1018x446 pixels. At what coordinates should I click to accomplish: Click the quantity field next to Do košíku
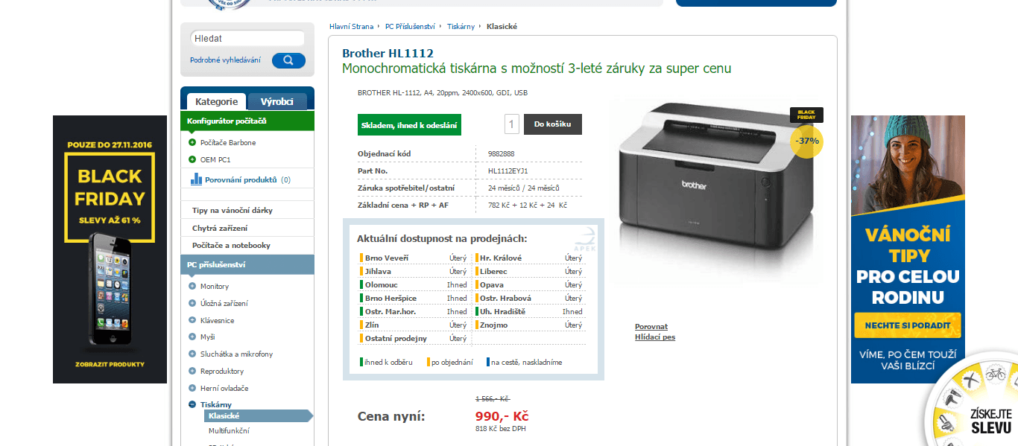[512, 124]
